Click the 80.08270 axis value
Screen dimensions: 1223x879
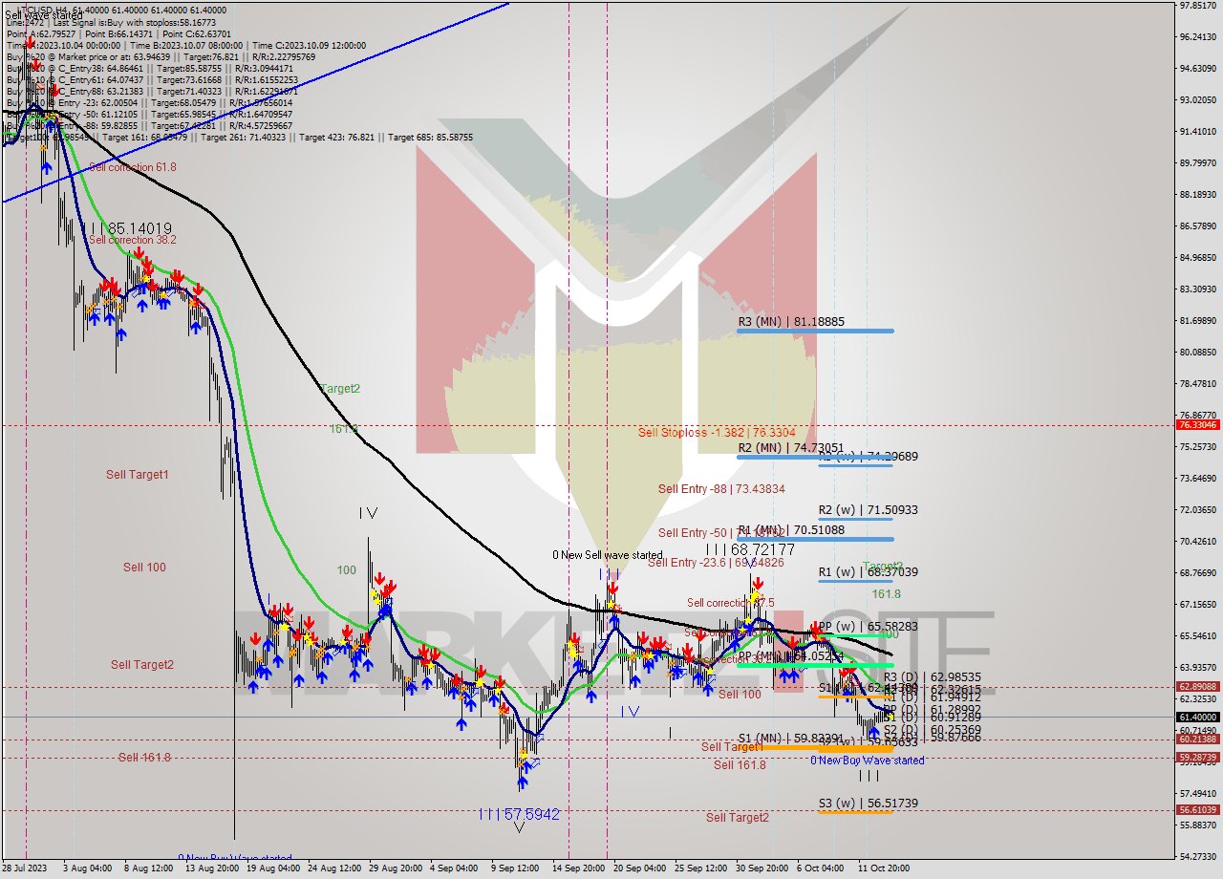click(x=1197, y=352)
